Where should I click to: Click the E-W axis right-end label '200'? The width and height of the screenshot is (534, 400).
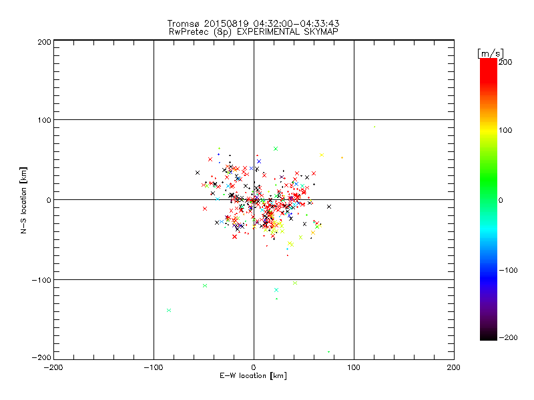454,367
